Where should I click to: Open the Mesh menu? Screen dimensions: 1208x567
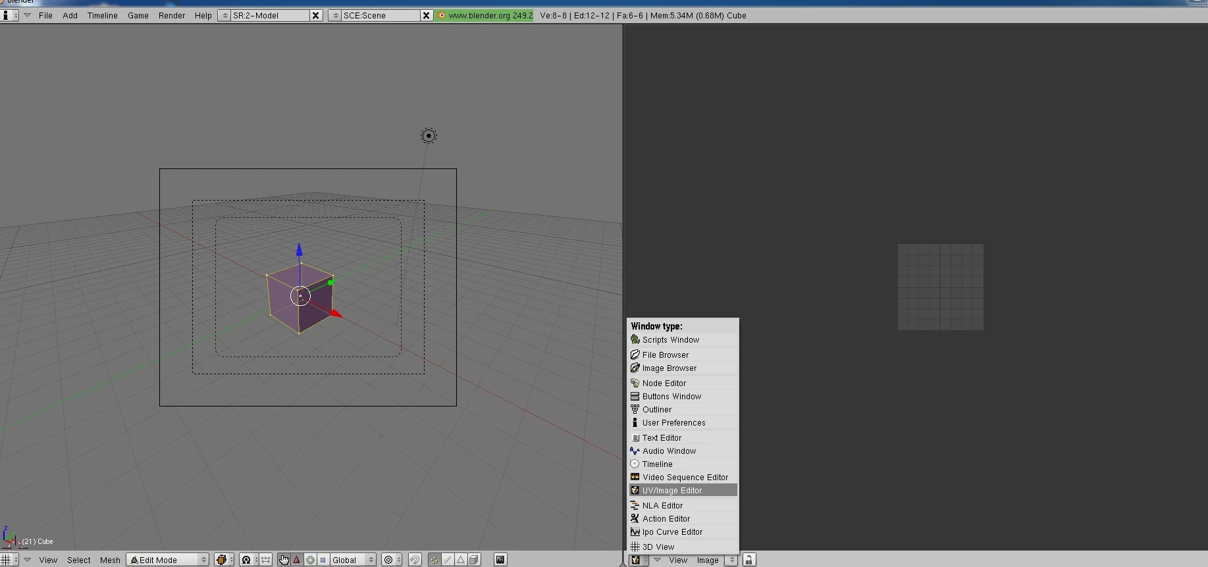pyautogui.click(x=110, y=560)
